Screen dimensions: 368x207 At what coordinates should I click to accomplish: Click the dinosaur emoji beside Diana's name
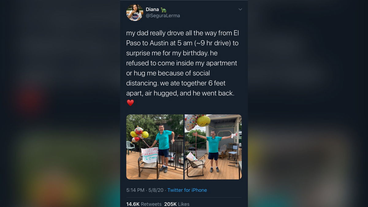[164, 10]
